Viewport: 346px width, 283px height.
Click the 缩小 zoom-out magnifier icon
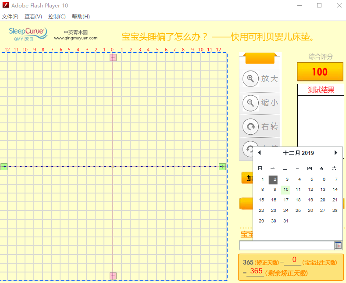coord(250,103)
